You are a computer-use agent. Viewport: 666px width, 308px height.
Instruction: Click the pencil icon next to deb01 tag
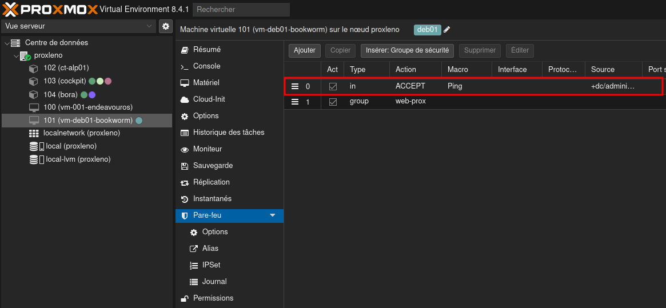point(447,30)
